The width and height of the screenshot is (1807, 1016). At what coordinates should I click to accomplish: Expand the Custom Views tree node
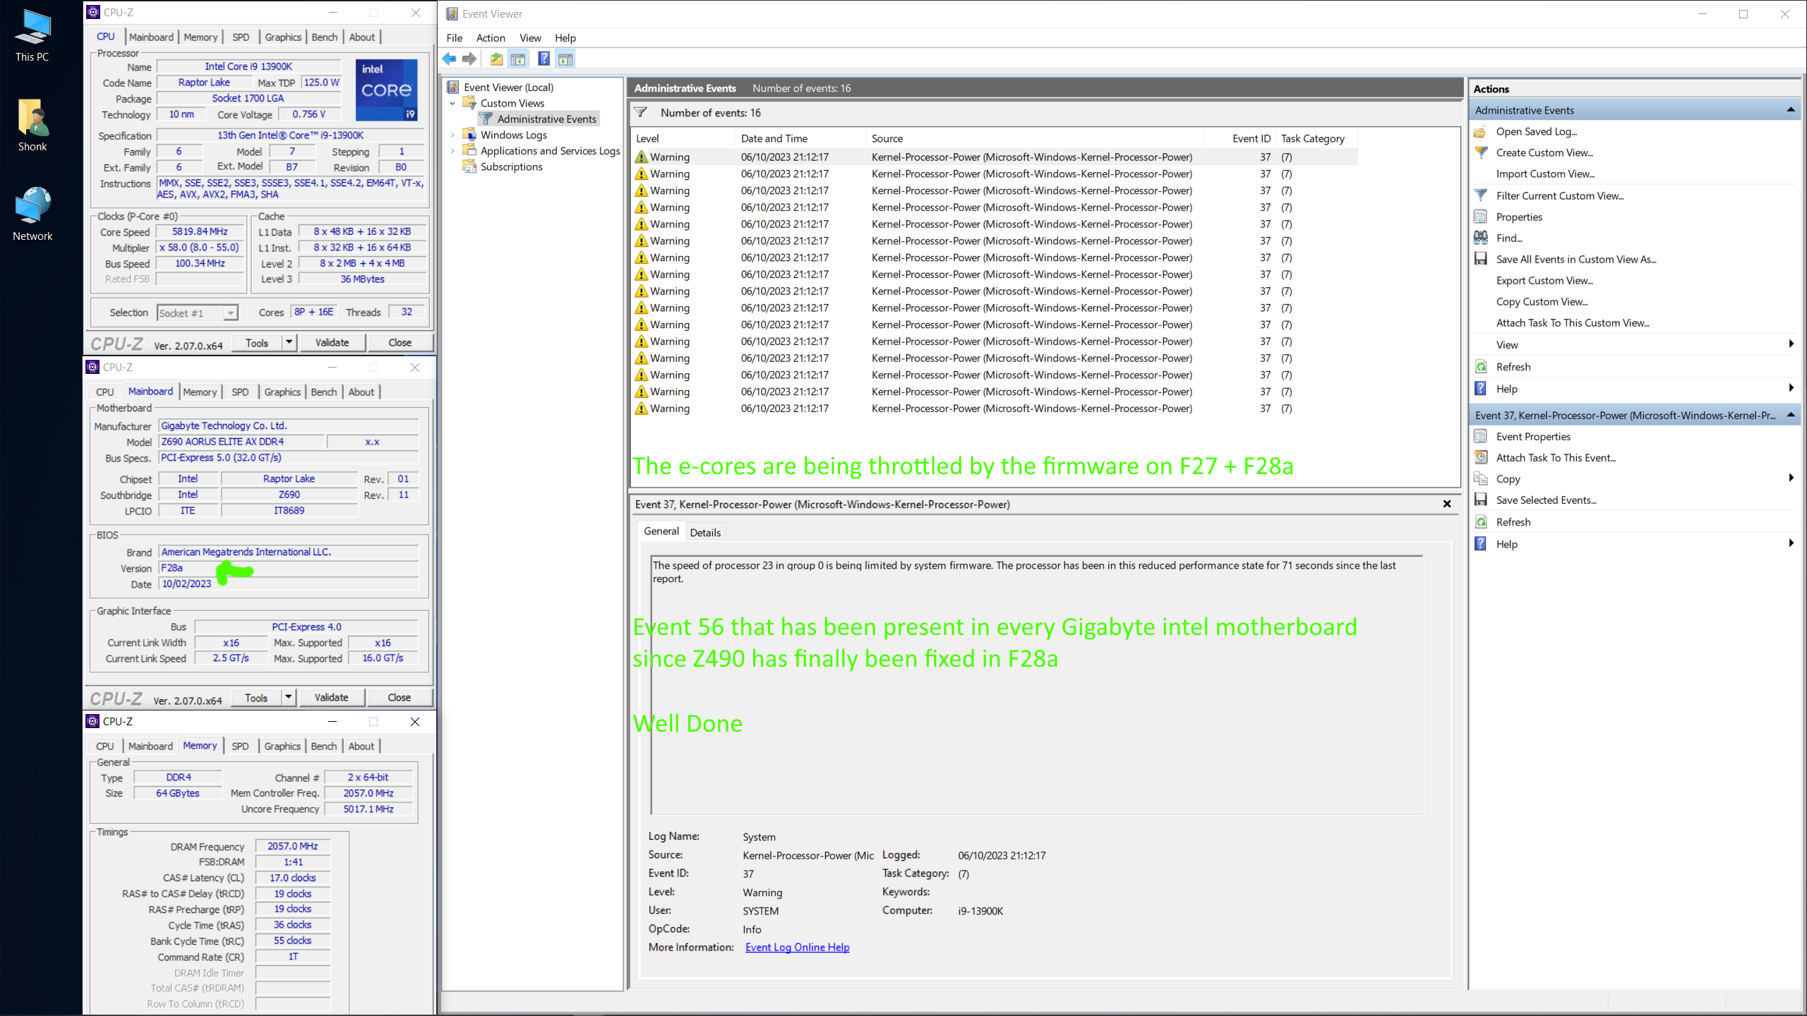click(x=452, y=103)
